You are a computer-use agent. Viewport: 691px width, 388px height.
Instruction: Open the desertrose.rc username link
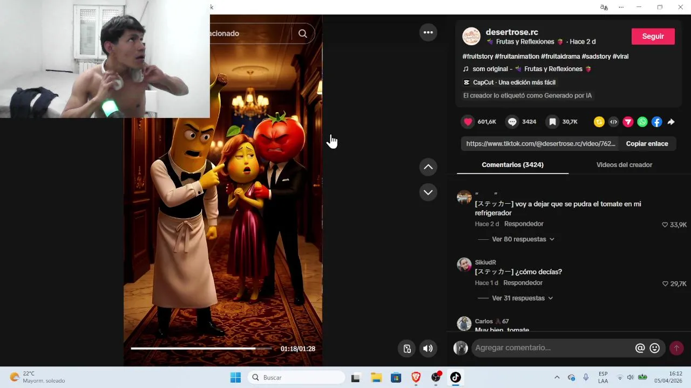click(512, 32)
